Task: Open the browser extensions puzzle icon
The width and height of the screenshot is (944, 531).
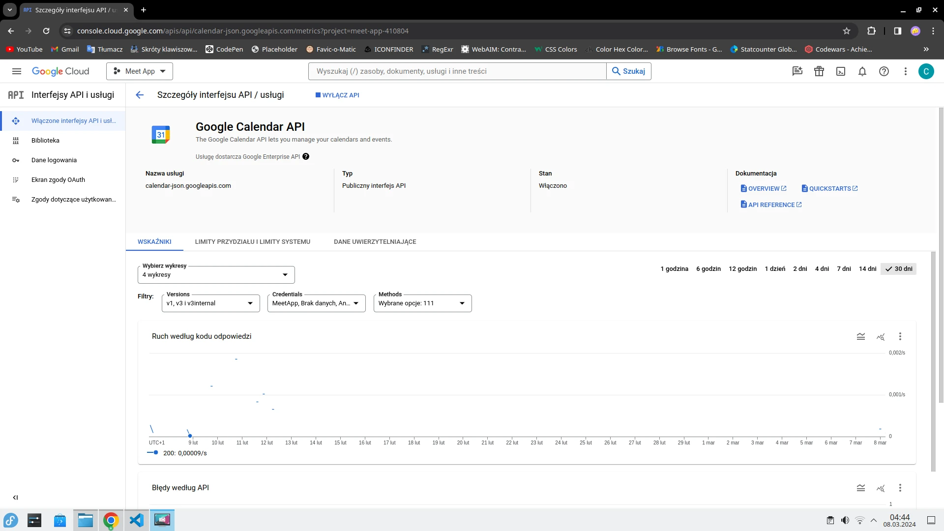Action: tap(871, 31)
